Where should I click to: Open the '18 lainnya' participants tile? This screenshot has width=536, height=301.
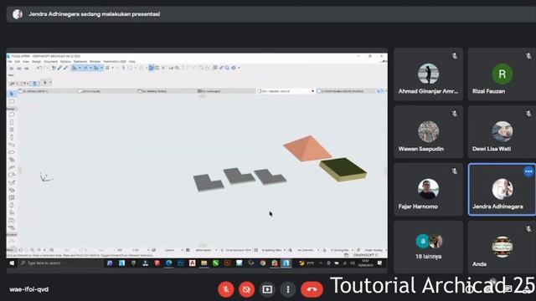click(428, 247)
